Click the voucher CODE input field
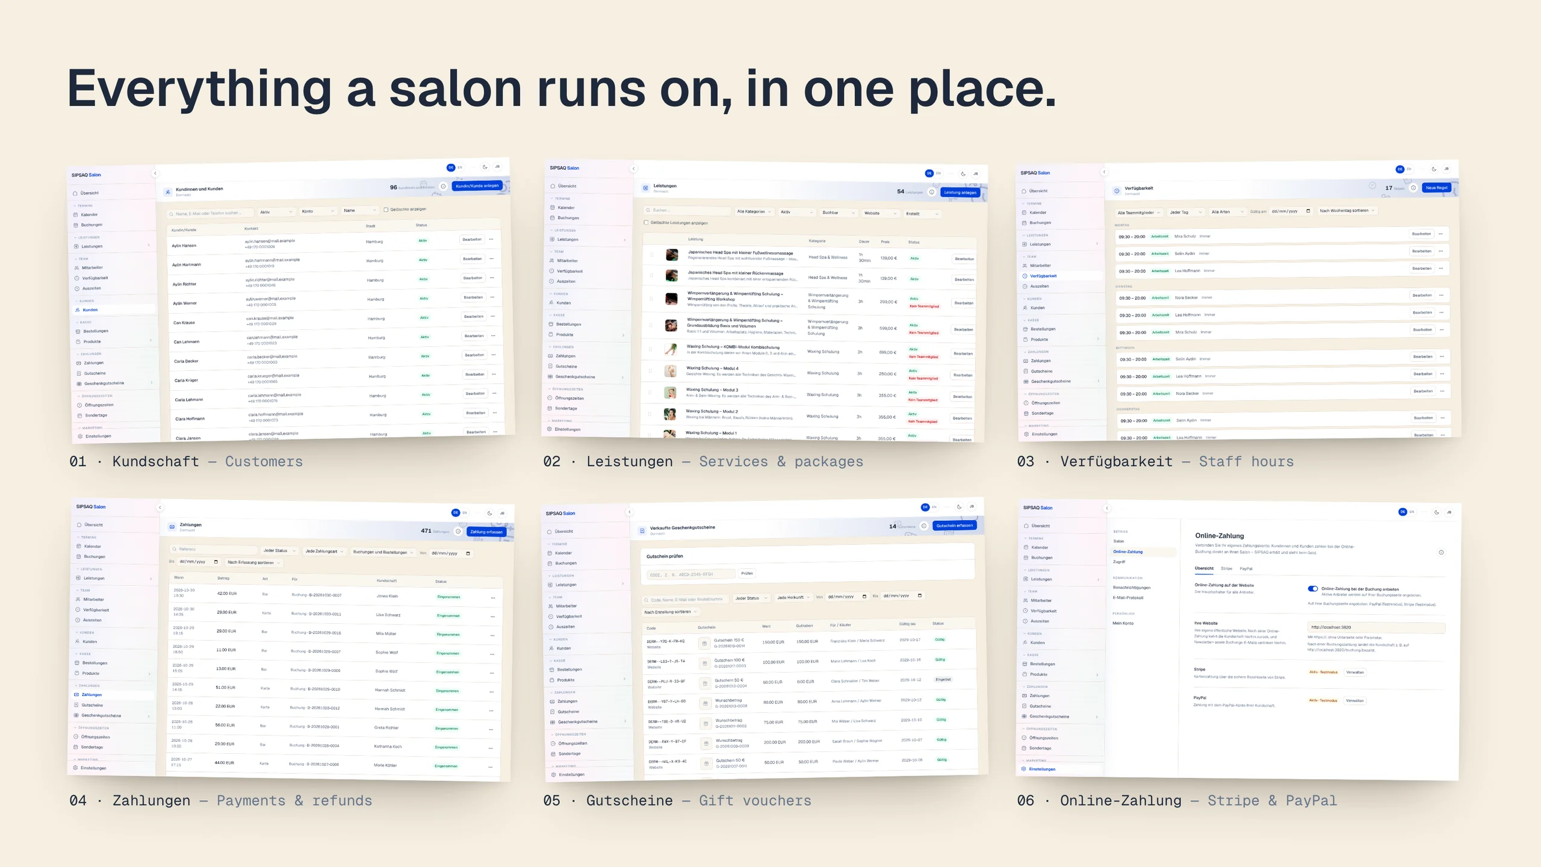Screen dimensions: 1541x867 690,574
